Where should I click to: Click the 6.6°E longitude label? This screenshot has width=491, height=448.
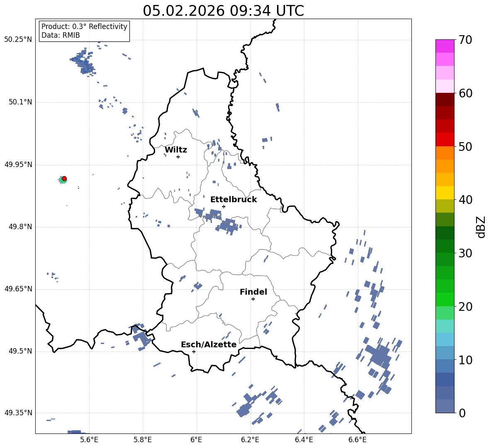tap(357, 440)
